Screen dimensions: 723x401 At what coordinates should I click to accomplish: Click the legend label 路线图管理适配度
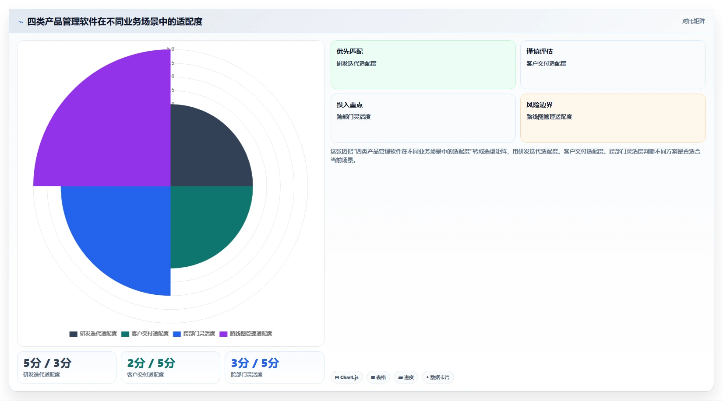(x=251, y=334)
